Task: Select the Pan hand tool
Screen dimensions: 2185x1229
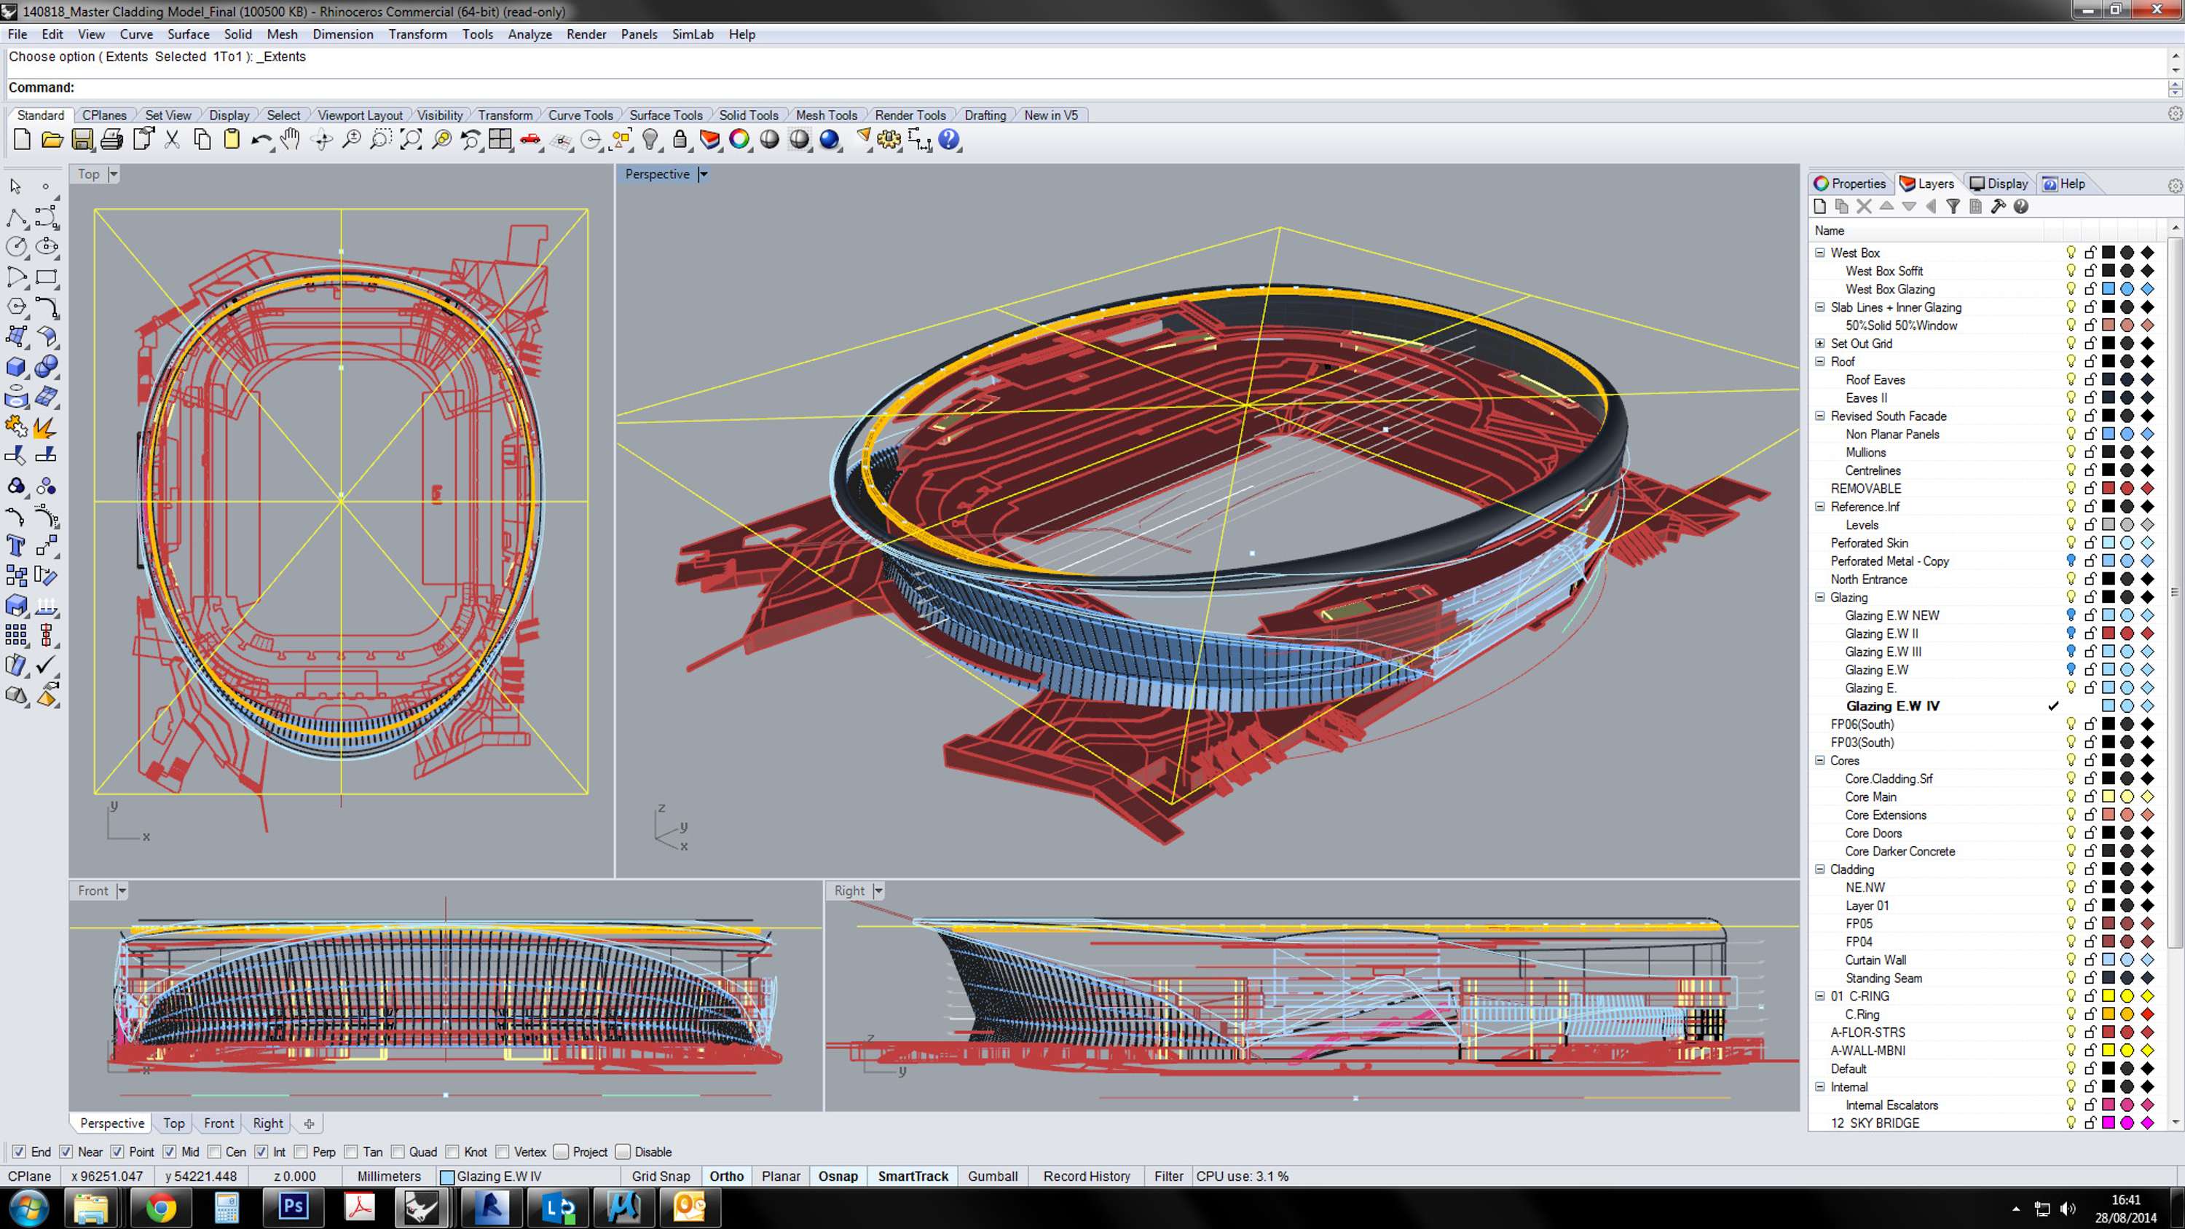Action: [291, 140]
